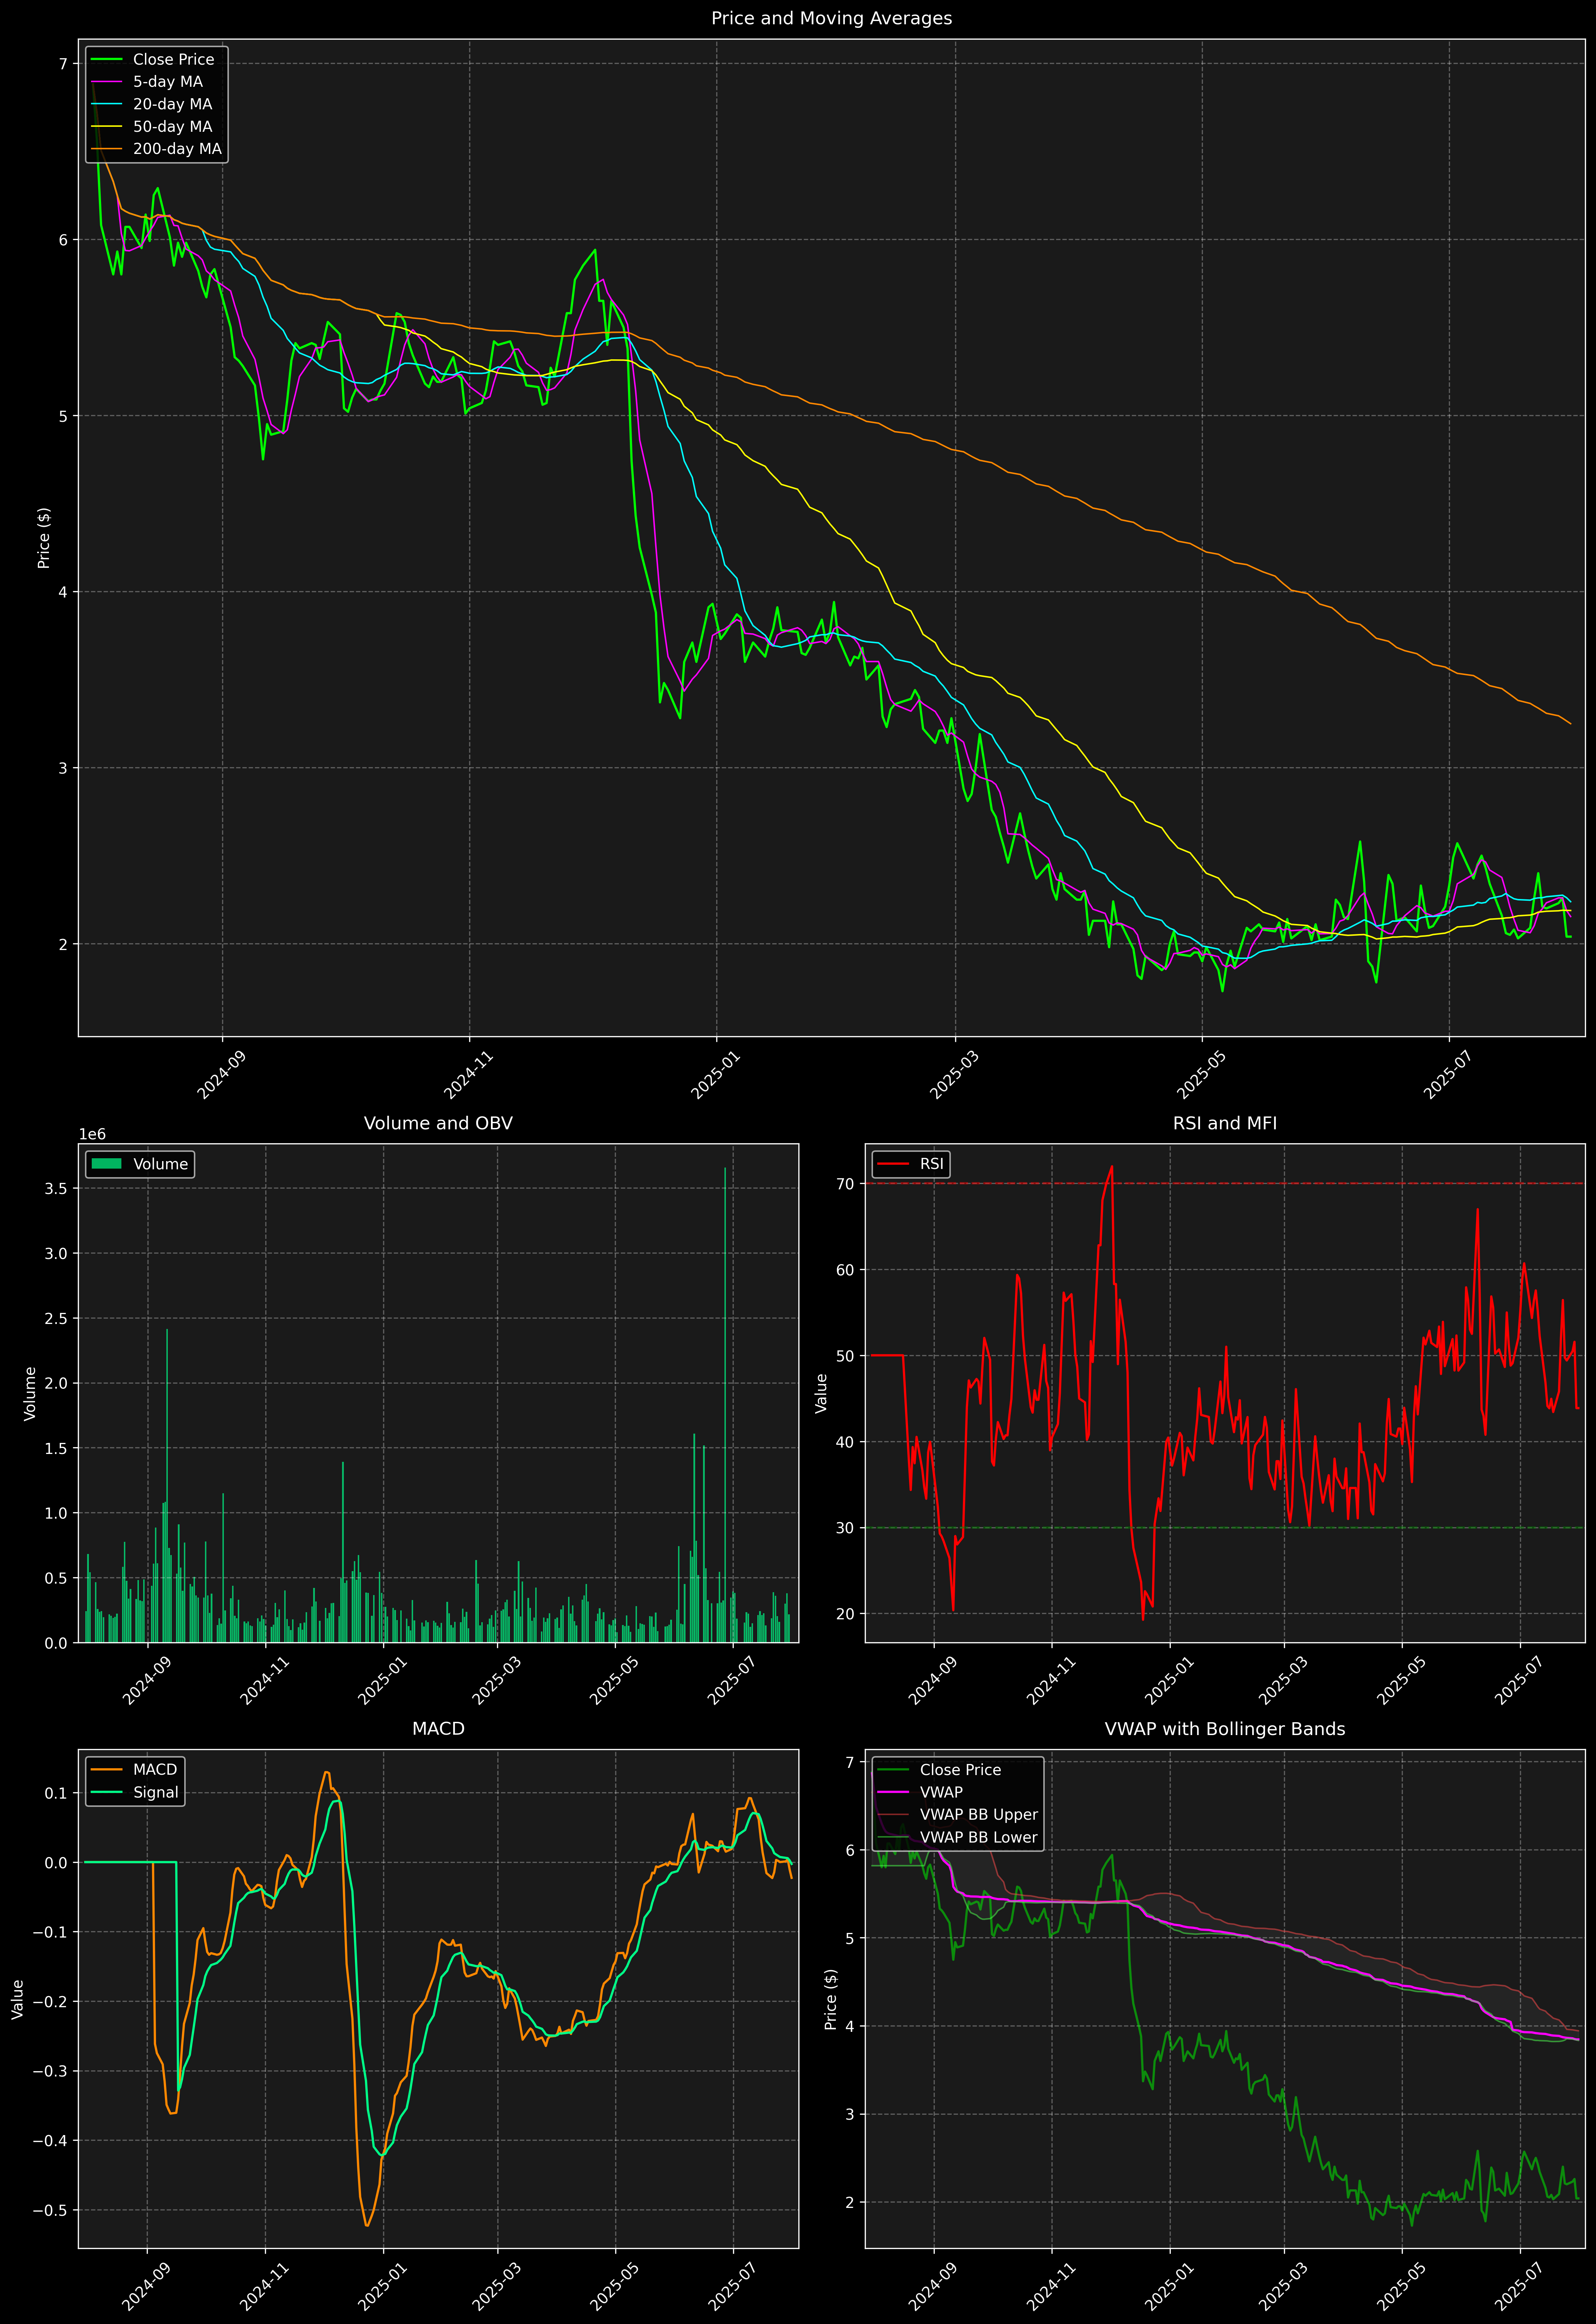Screen dimensions: 1596x2324
Task: Select the 'MACD' entry in MACD legend
Action: coord(155,1770)
